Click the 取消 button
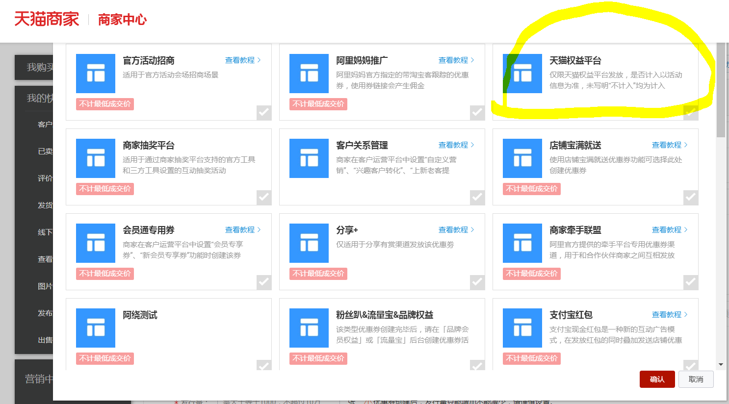The width and height of the screenshot is (729, 404). click(x=696, y=379)
